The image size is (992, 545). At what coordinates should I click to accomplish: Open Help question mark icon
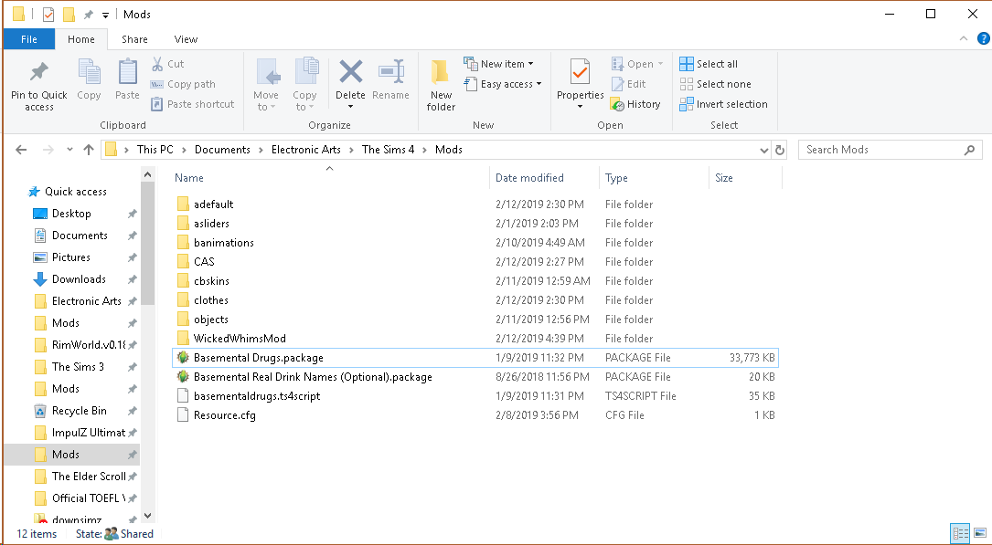(984, 38)
